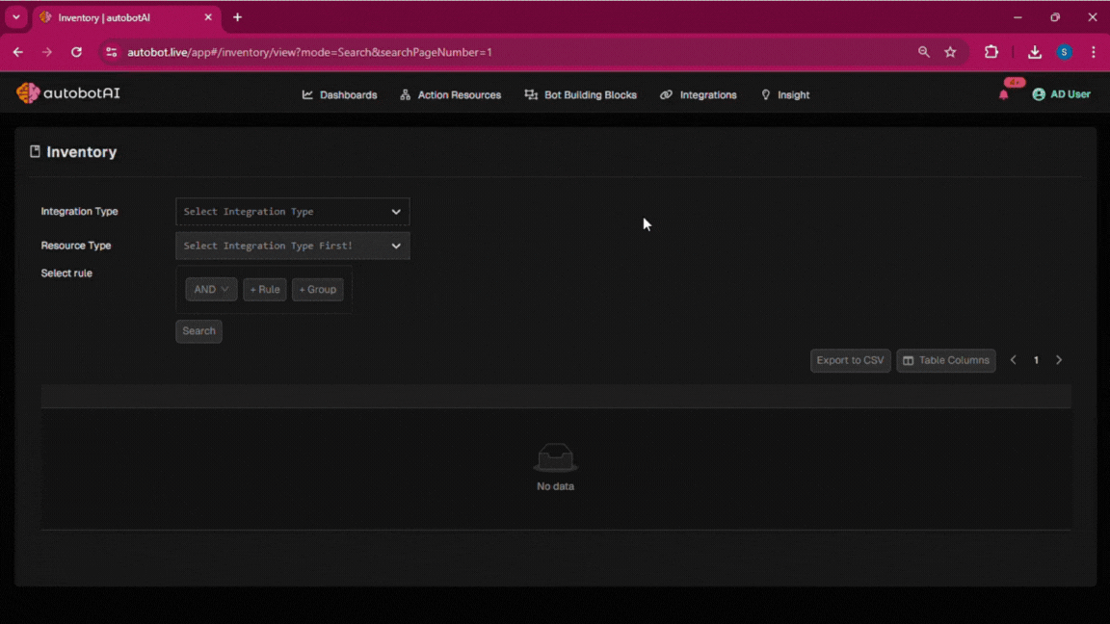Go to next results page arrow
Viewport: 1110px width, 624px height.
[x=1059, y=360]
